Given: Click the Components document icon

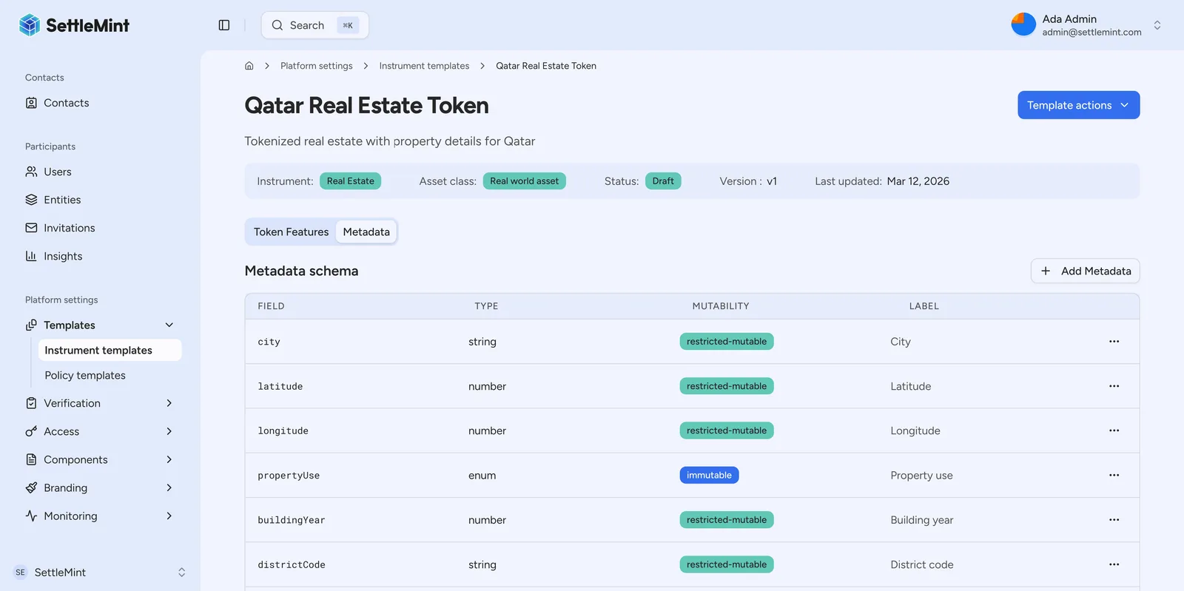Looking at the screenshot, I should [x=31, y=459].
